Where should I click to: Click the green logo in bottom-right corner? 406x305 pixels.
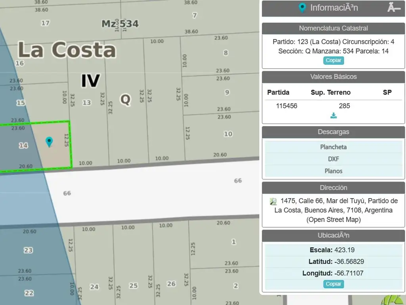[x=393, y=300]
